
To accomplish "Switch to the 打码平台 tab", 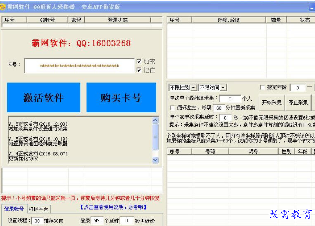I will pyautogui.click(x=38, y=209).
